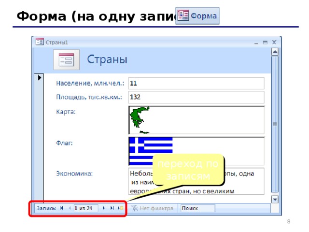Go to first record in navigation bar
The image size is (309, 232).
pos(61,208)
